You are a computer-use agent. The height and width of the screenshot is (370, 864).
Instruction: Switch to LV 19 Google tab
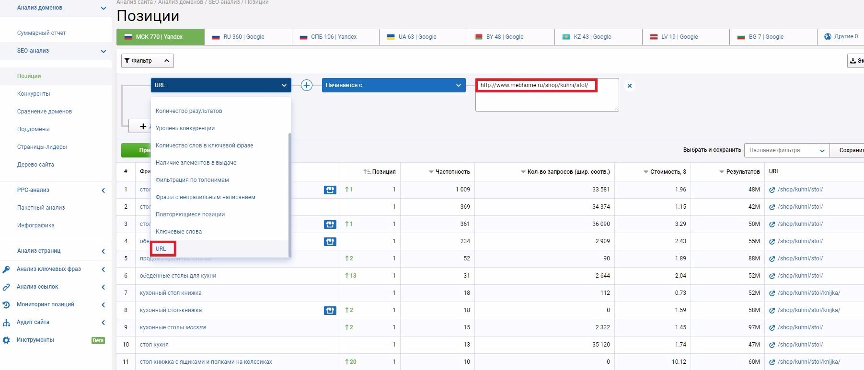pyautogui.click(x=686, y=37)
